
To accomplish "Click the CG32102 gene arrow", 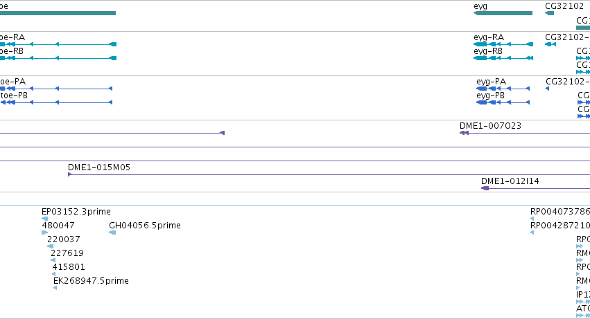I will click(x=549, y=13).
